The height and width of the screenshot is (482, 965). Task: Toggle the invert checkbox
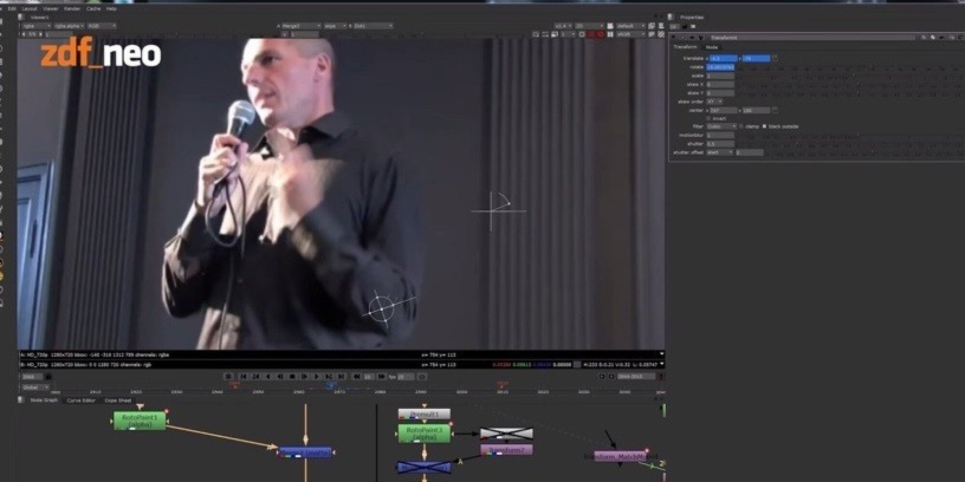(709, 119)
